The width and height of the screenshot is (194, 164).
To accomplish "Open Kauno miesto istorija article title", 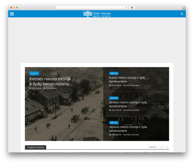I will click(127, 79).
